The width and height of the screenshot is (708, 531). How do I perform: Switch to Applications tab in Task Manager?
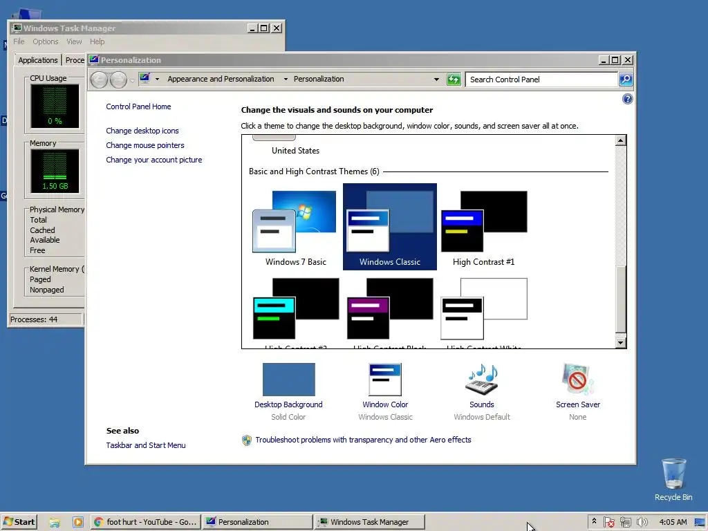38,60
